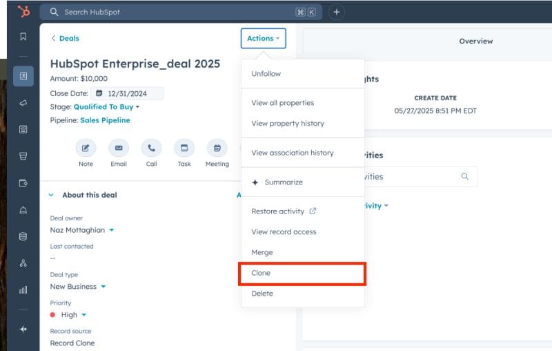Image resolution: width=552 pixels, height=351 pixels.
Task: Open the activity filter dropdown arrow
Action: click(386, 205)
